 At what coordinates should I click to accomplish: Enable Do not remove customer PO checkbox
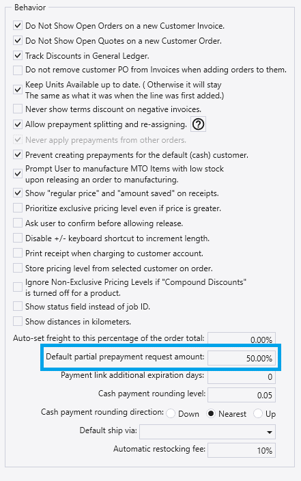tap(18, 70)
